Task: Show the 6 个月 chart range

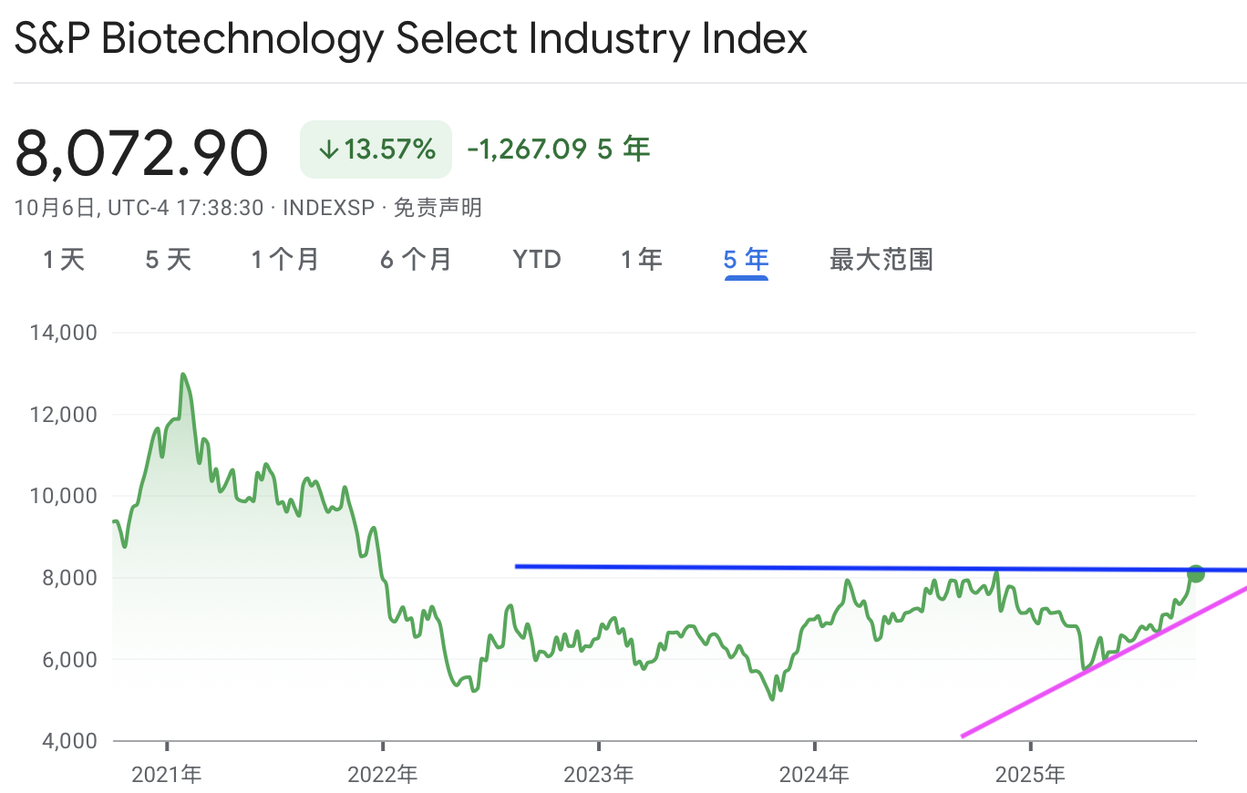Action: click(x=416, y=260)
